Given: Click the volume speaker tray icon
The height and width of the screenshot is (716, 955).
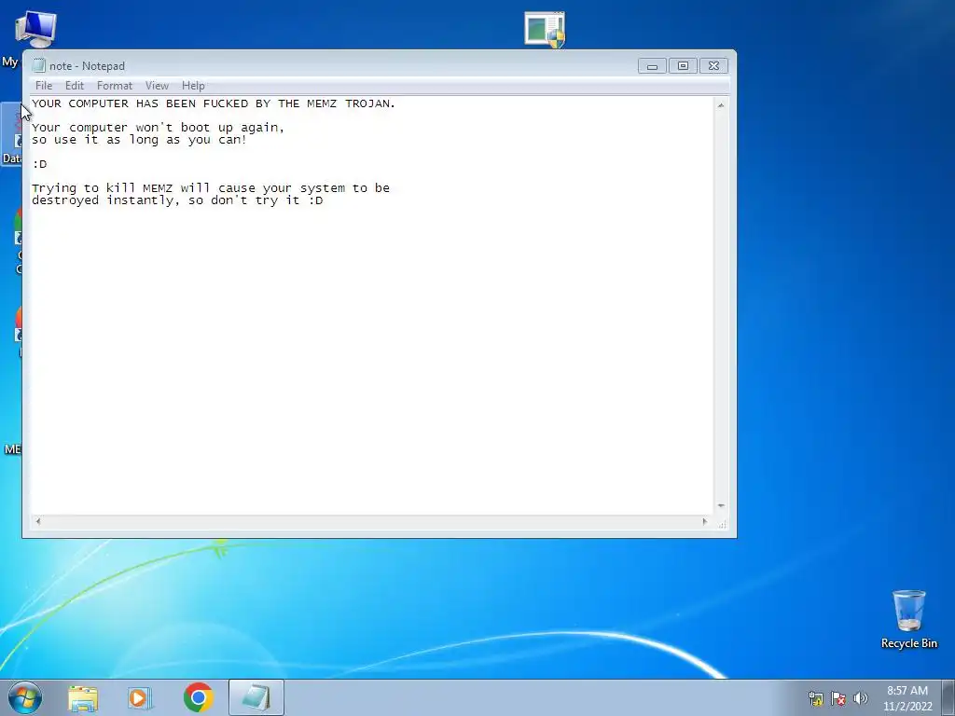Looking at the screenshot, I should (x=860, y=698).
